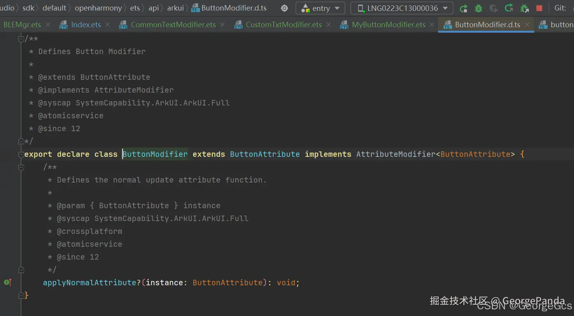Switch to the CustomTxtModifier.ets tab

(x=284, y=25)
